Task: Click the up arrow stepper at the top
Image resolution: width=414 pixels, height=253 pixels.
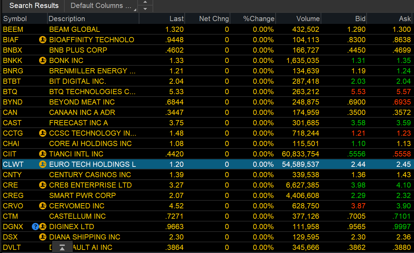Action: [145, 2]
